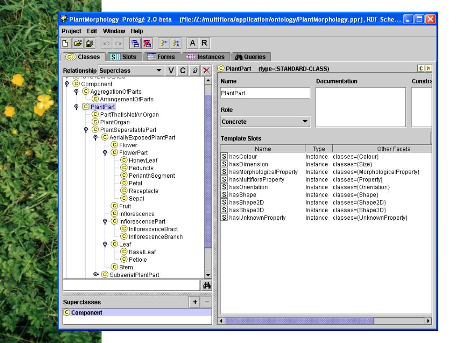Click the greyed-out Undo arrow
The width and height of the screenshot is (458, 343).
click(106, 43)
